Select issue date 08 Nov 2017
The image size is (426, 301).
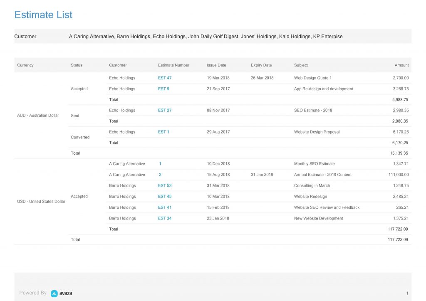coord(218,110)
